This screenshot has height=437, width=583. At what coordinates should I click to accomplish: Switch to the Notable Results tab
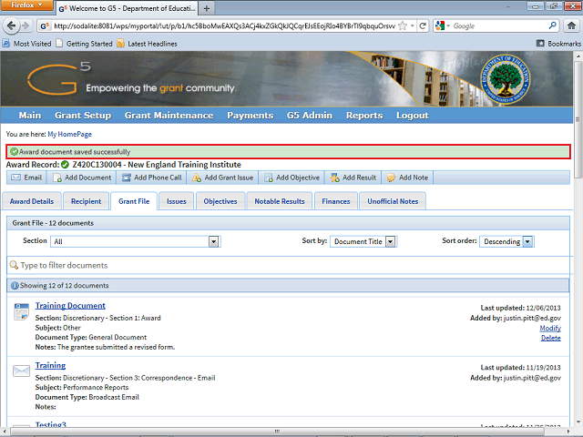click(280, 201)
